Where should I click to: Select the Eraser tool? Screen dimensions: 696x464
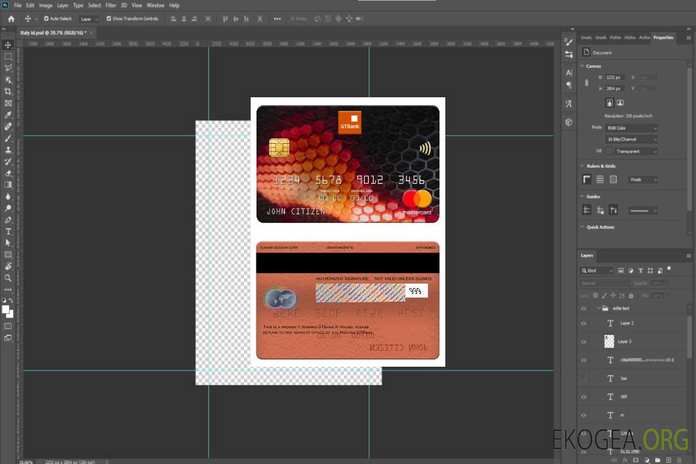8,173
